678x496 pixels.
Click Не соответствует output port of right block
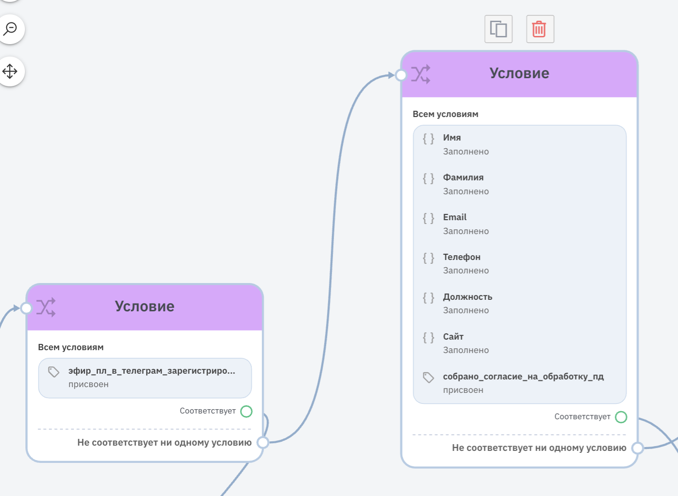(x=637, y=448)
